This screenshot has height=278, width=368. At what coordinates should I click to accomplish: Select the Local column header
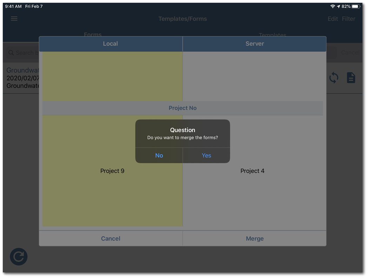click(111, 44)
